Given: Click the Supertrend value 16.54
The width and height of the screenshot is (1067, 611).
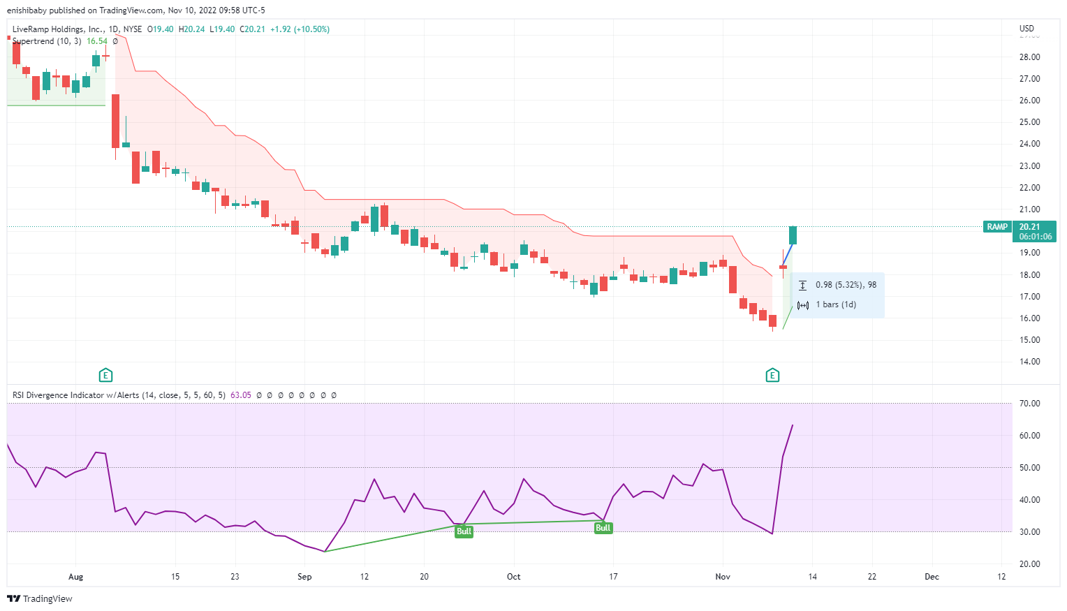Looking at the screenshot, I should click(x=97, y=41).
